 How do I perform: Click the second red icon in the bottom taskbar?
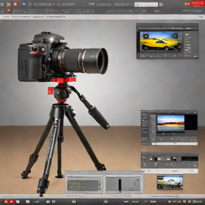coord(12,201)
